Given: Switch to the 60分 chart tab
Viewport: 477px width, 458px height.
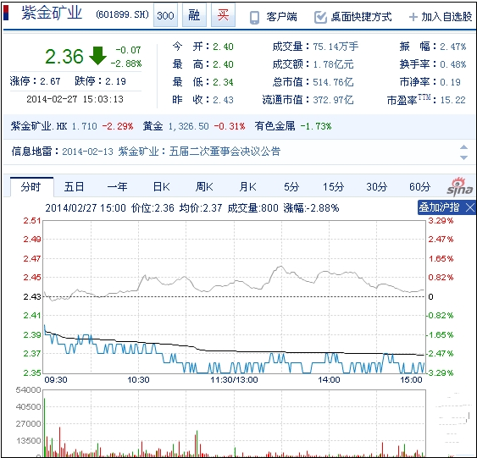Looking at the screenshot, I should click(x=419, y=186).
